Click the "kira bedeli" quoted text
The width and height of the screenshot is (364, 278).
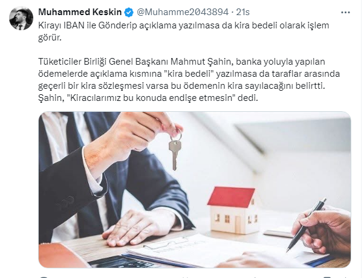click(x=189, y=74)
